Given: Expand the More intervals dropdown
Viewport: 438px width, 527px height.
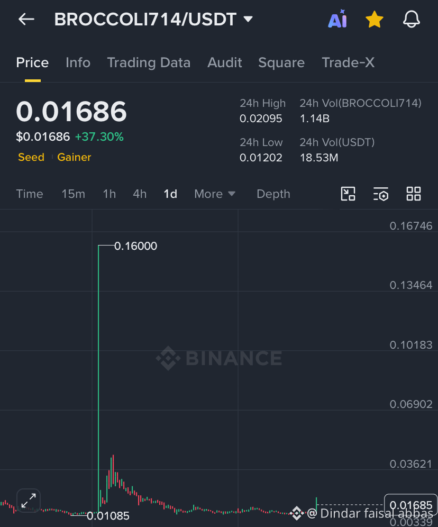Looking at the screenshot, I should click(x=215, y=194).
